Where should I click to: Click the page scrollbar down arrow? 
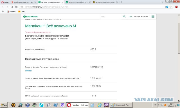(x=179, y=101)
